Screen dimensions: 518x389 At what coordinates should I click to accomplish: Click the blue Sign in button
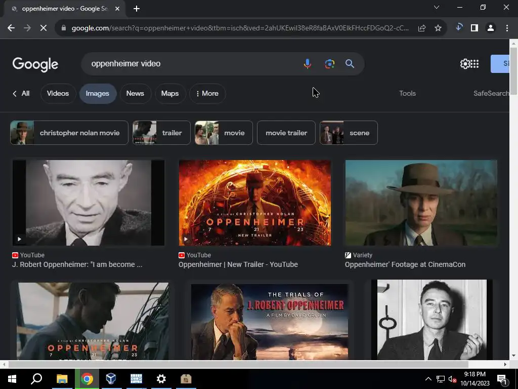click(x=500, y=63)
